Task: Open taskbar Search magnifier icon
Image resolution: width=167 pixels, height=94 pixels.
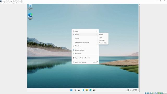Action: pyautogui.click(x=75, y=90)
